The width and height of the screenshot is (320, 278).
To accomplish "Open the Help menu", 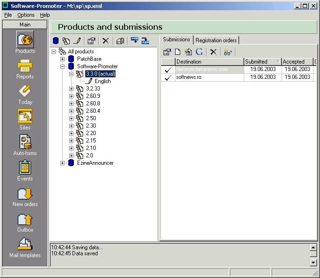I will (45, 15).
